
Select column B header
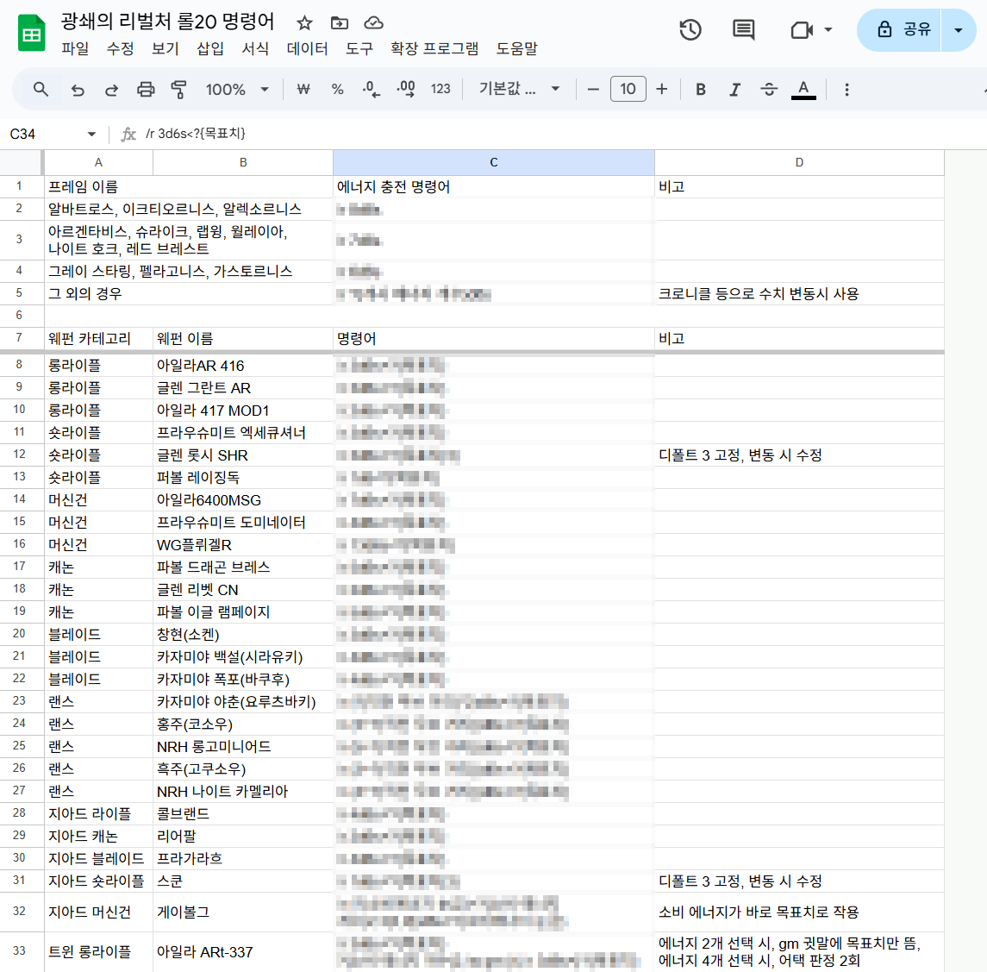pyautogui.click(x=243, y=162)
